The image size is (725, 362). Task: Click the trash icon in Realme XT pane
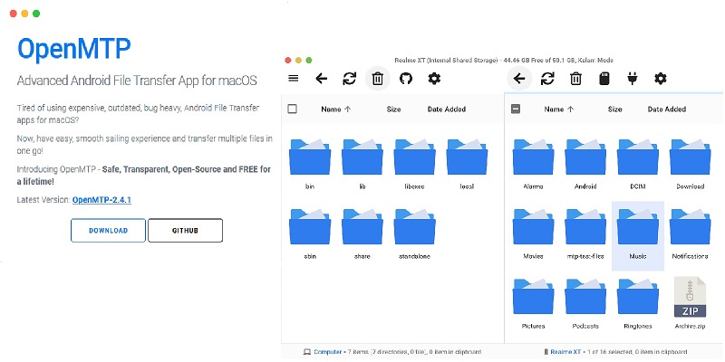(x=575, y=79)
